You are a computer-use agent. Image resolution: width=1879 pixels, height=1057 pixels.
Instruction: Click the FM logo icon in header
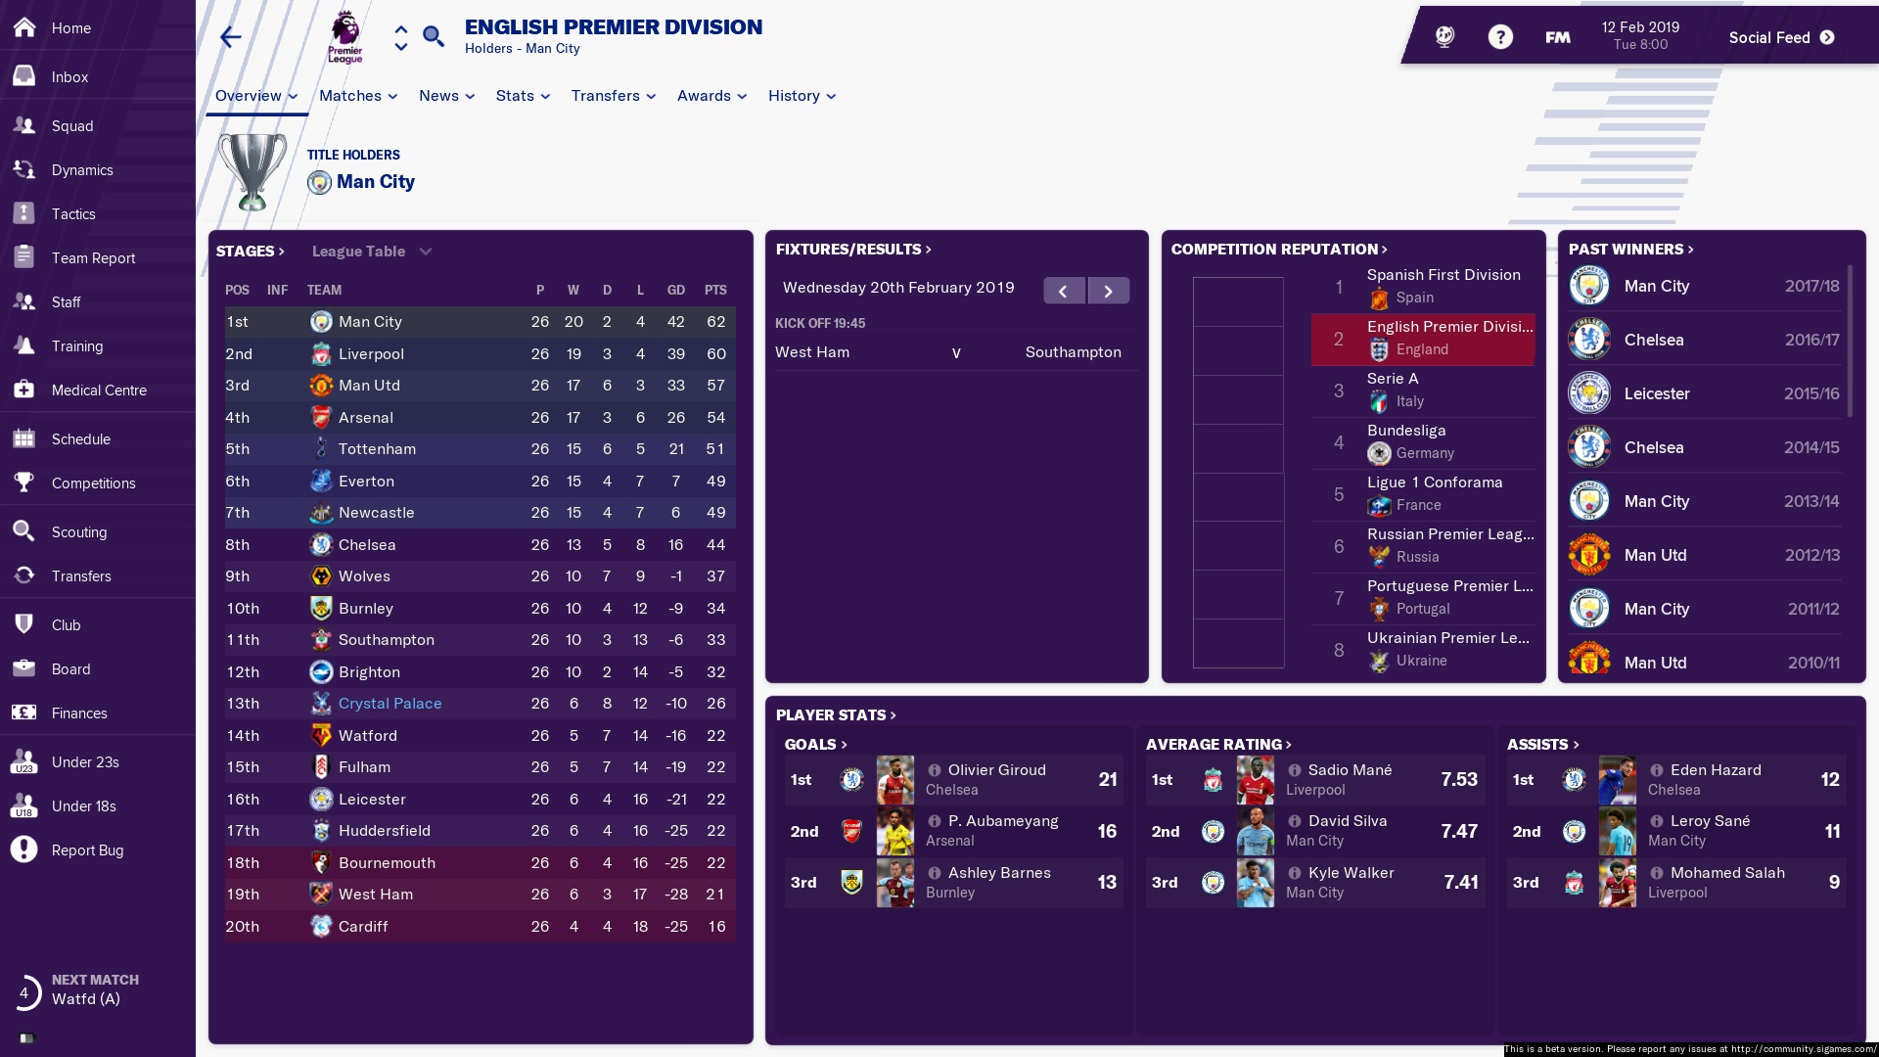click(1558, 35)
